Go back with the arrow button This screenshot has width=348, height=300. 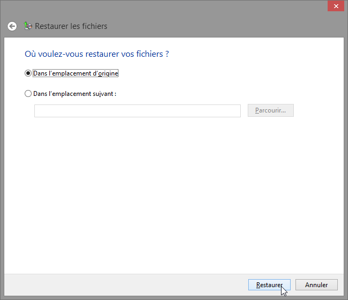[x=12, y=26]
